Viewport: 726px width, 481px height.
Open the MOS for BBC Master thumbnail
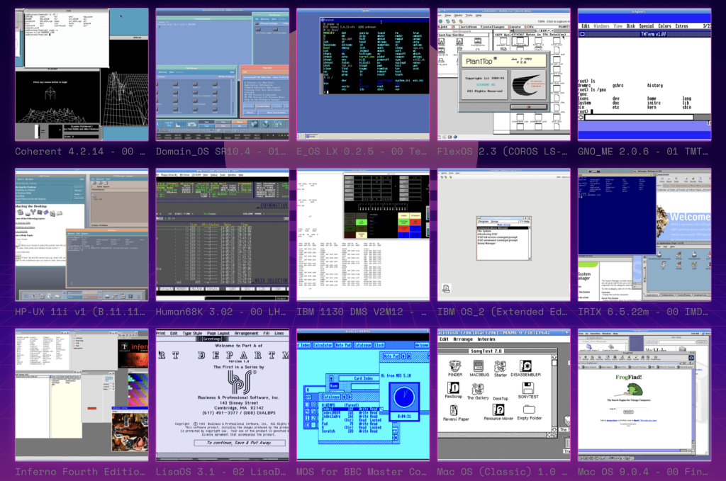click(363, 395)
